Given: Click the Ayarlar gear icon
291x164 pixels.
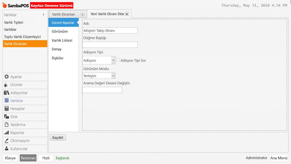Looking at the screenshot, I should pos(7,77).
